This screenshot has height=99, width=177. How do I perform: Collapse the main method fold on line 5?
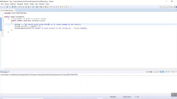(x=3, y=21)
